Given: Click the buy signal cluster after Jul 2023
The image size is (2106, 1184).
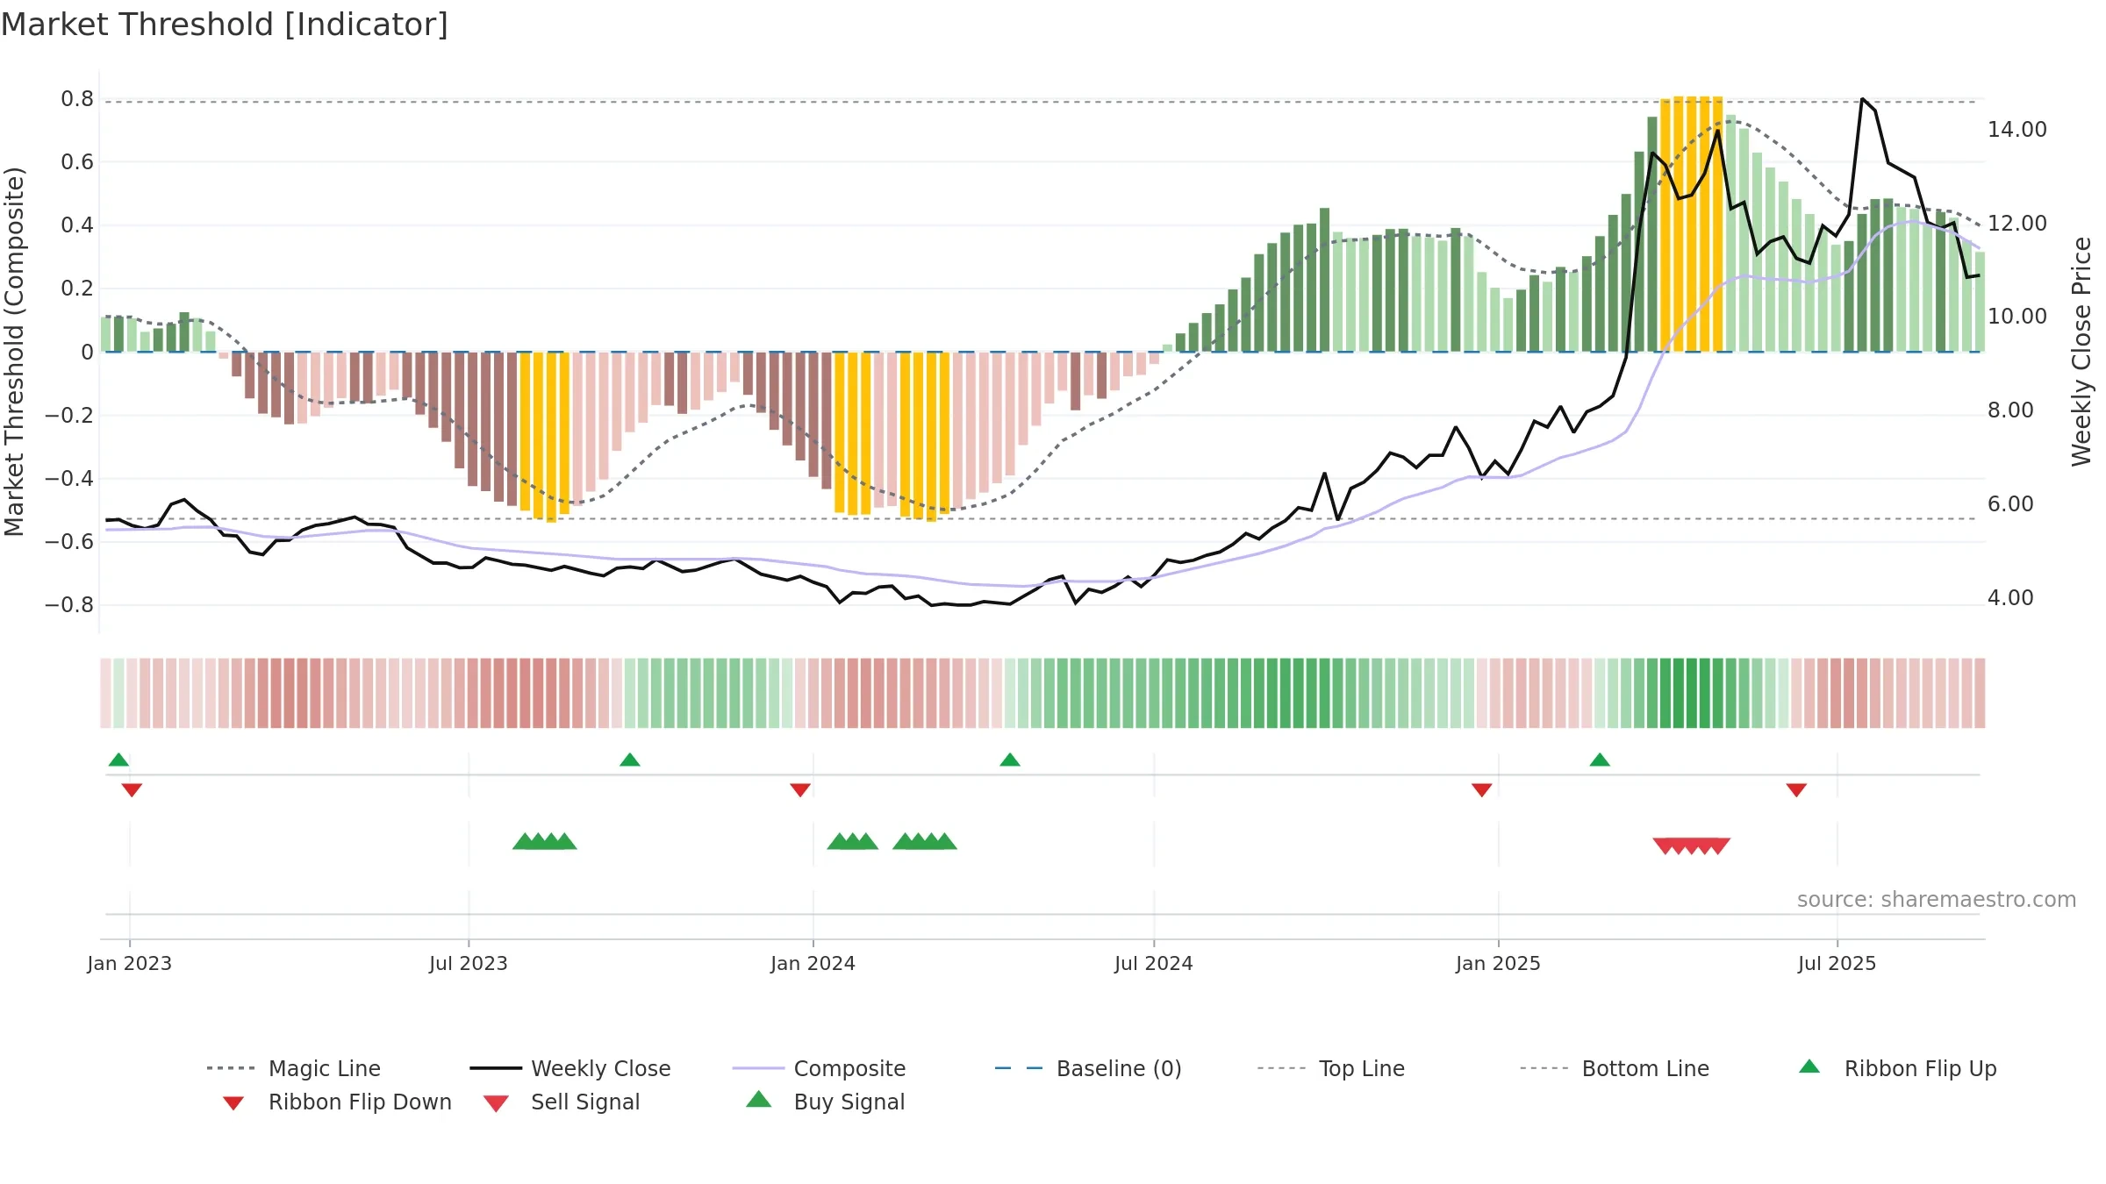Looking at the screenshot, I should click(x=545, y=841).
